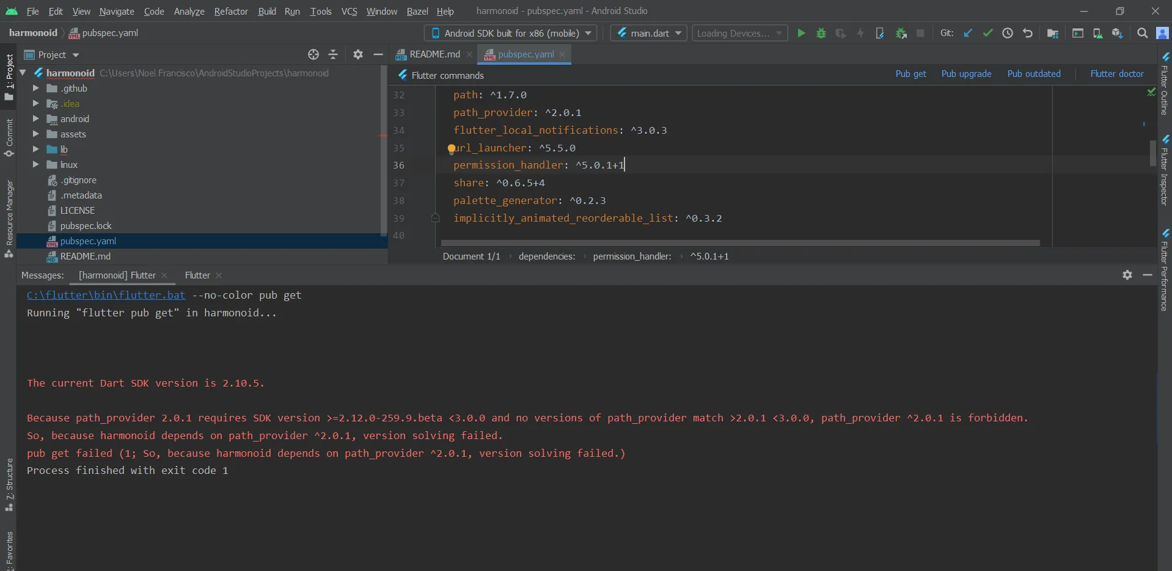
Task: Expand the android folder
Action: (35, 119)
